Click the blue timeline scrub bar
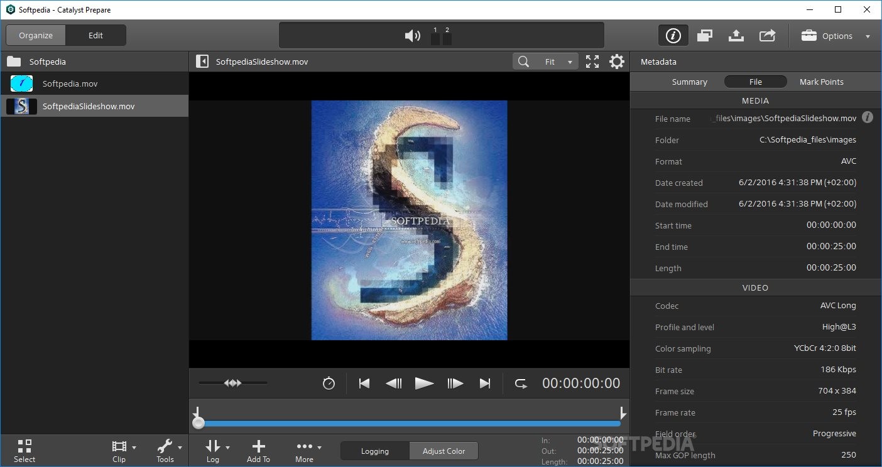The height and width of the screenshot is (467, 882). (x=410, y=424)
